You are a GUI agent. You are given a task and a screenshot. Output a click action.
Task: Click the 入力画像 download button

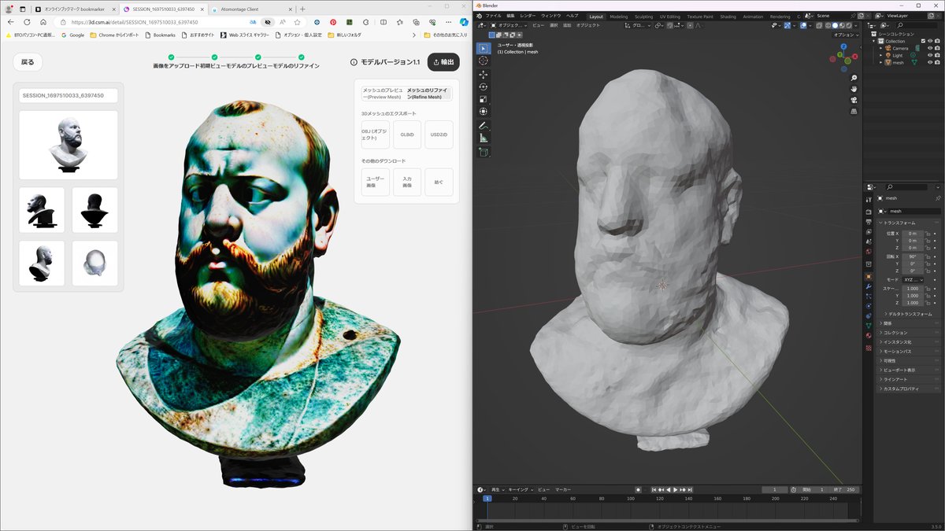[x=407, y=182]
